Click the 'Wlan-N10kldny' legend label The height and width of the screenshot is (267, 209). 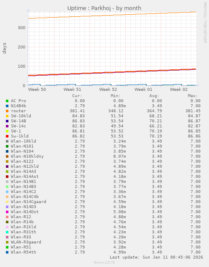(27, 156)
